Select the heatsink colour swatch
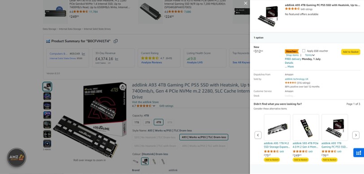364x174 pixels. [x=145, y=161]
